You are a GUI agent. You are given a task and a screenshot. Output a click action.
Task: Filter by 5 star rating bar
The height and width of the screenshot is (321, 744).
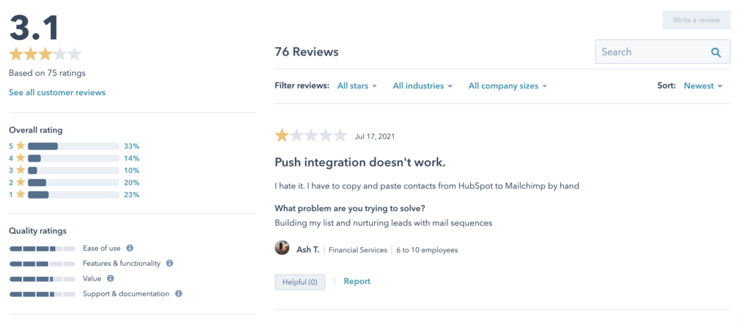pyautogui.click(x=74, y=146)
